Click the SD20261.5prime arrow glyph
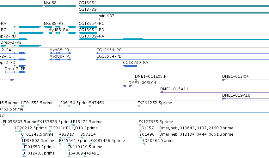This screenshot has width=269, height=158. tap(144, 144)
